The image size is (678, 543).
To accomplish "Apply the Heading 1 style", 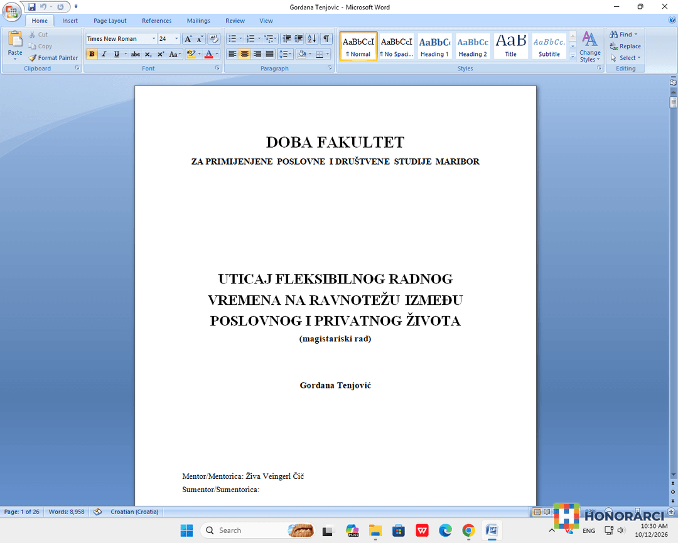I will tap(434, 47).
